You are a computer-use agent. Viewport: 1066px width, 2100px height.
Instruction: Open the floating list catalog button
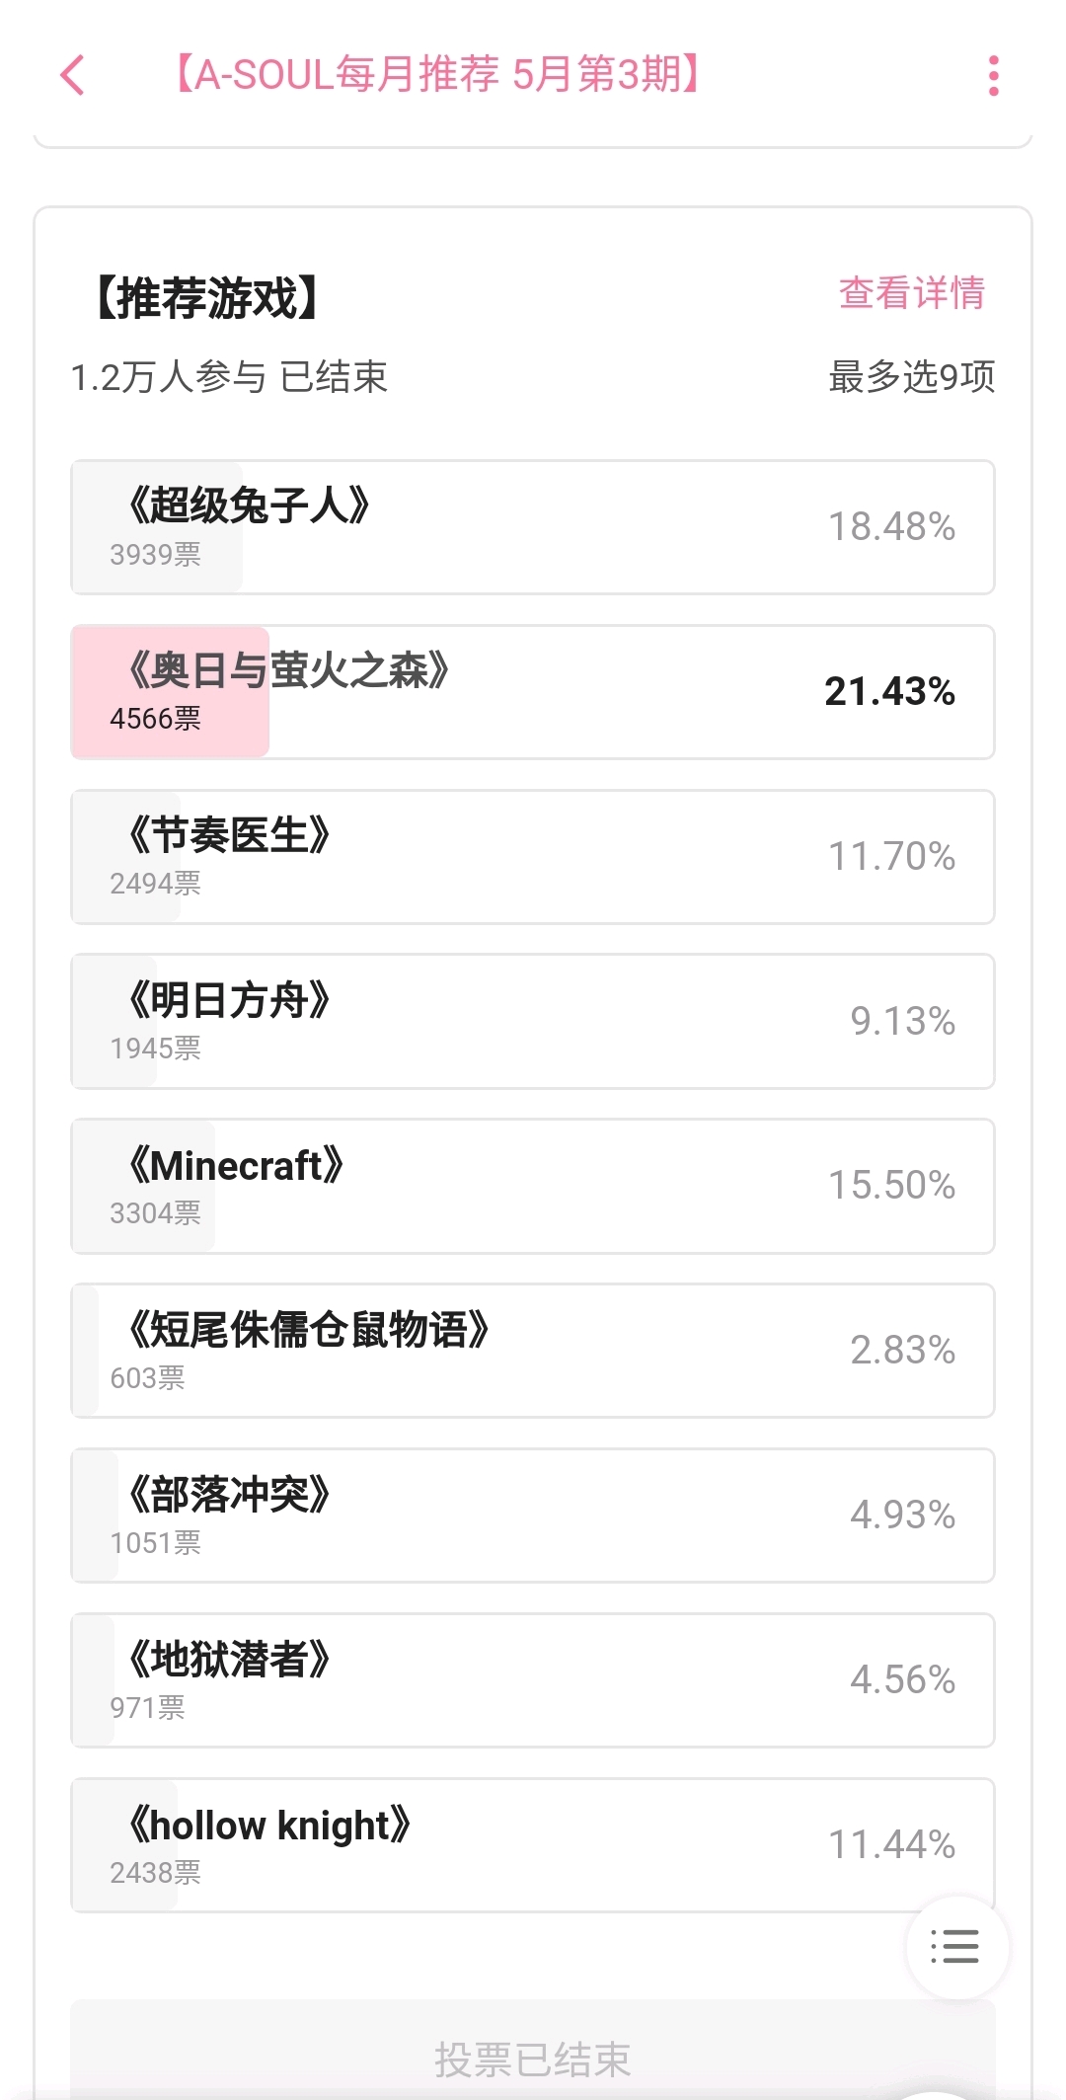pyautogui.click(x=956, y=1947)
